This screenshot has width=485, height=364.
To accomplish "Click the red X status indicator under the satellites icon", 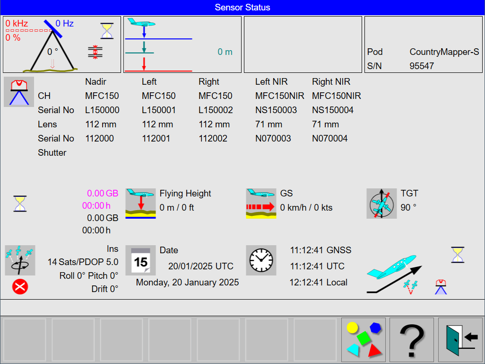I will [20, 287].
